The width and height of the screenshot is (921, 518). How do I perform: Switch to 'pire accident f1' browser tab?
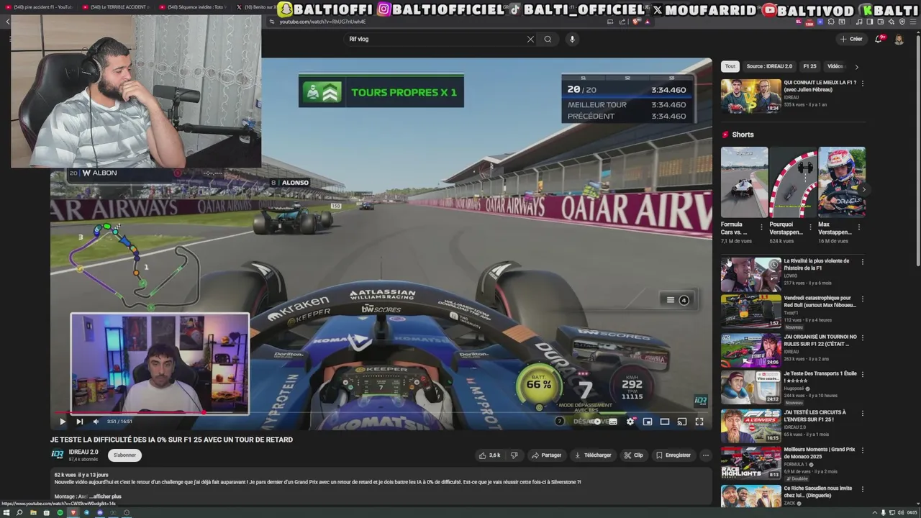[40, 7]
